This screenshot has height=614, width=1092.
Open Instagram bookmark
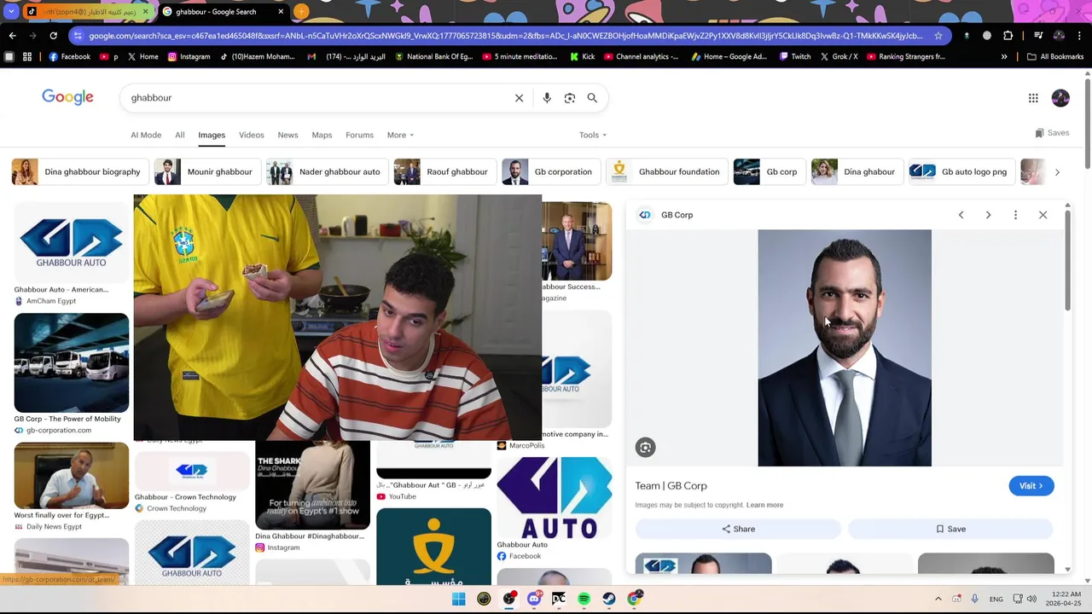(189, 57)
